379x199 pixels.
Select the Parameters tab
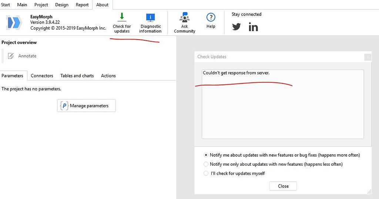click(12, 76)
